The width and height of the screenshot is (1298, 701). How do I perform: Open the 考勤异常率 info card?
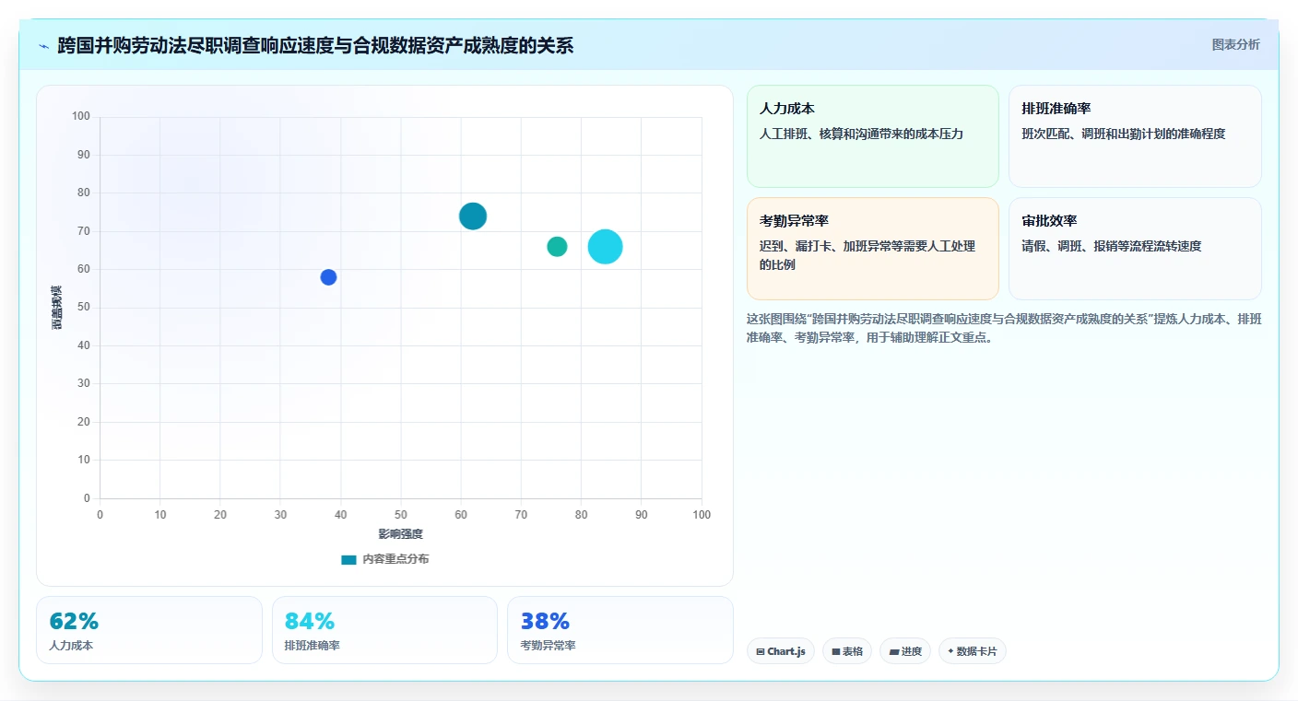pos(872,249)
